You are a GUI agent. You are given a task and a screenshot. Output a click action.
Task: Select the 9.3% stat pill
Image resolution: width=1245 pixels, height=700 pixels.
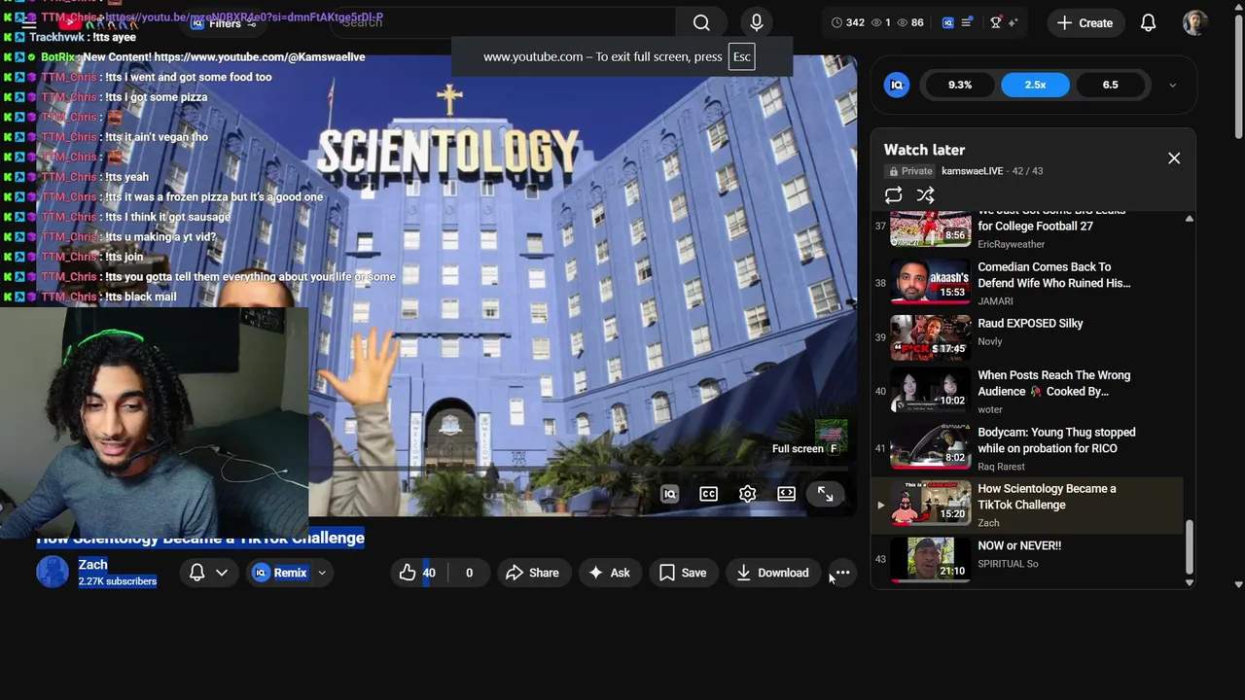click(960, 85)
